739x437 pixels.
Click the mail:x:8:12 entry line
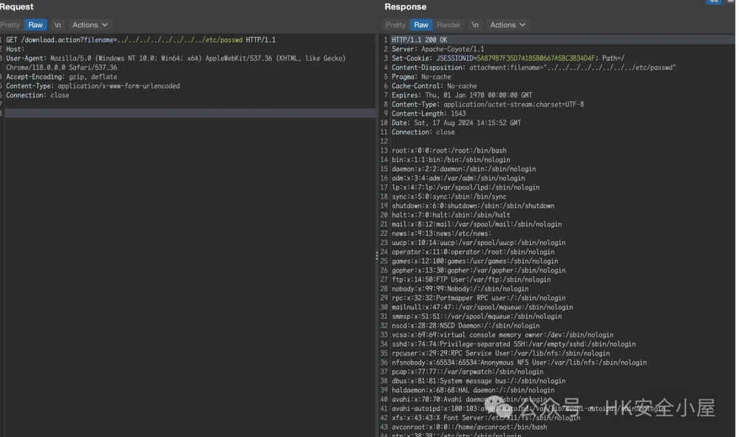click(x=477, y=224)
